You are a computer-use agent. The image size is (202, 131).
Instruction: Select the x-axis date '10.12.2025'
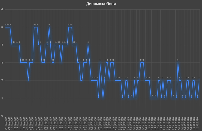point(102,124)
